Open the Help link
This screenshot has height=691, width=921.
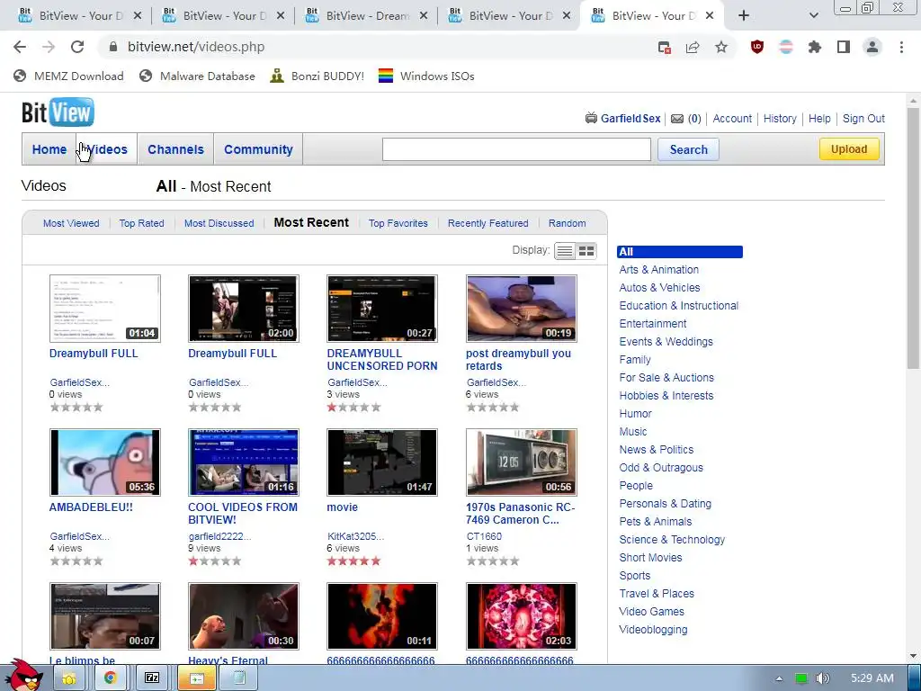[x=819, y=119]
